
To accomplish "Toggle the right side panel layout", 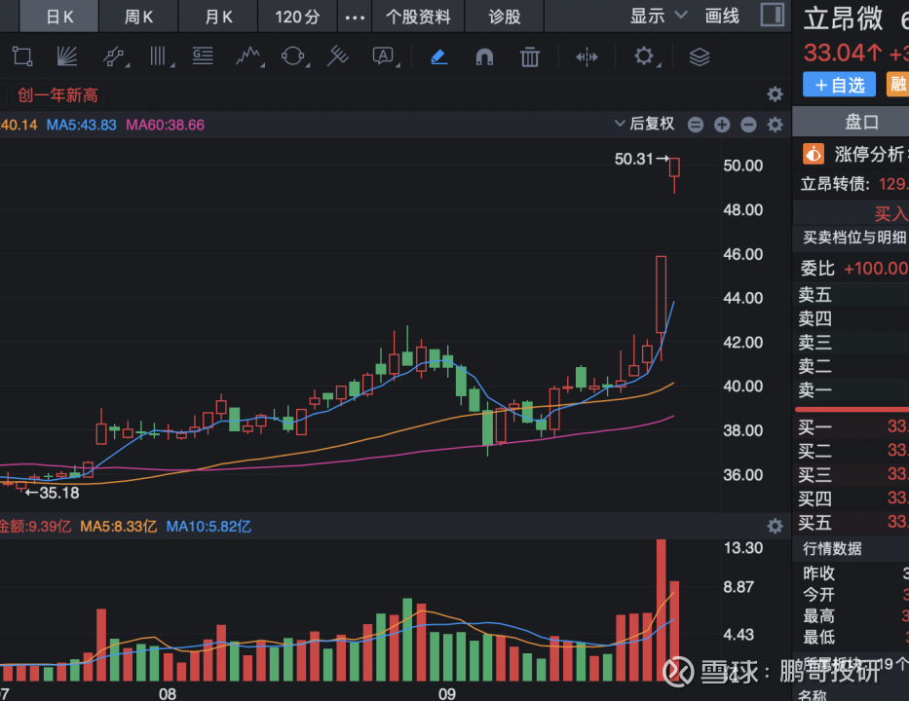I will (772, 16).
